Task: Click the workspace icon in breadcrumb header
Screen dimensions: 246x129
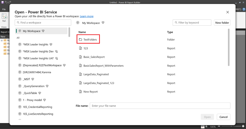Action: tap(78, 23)
